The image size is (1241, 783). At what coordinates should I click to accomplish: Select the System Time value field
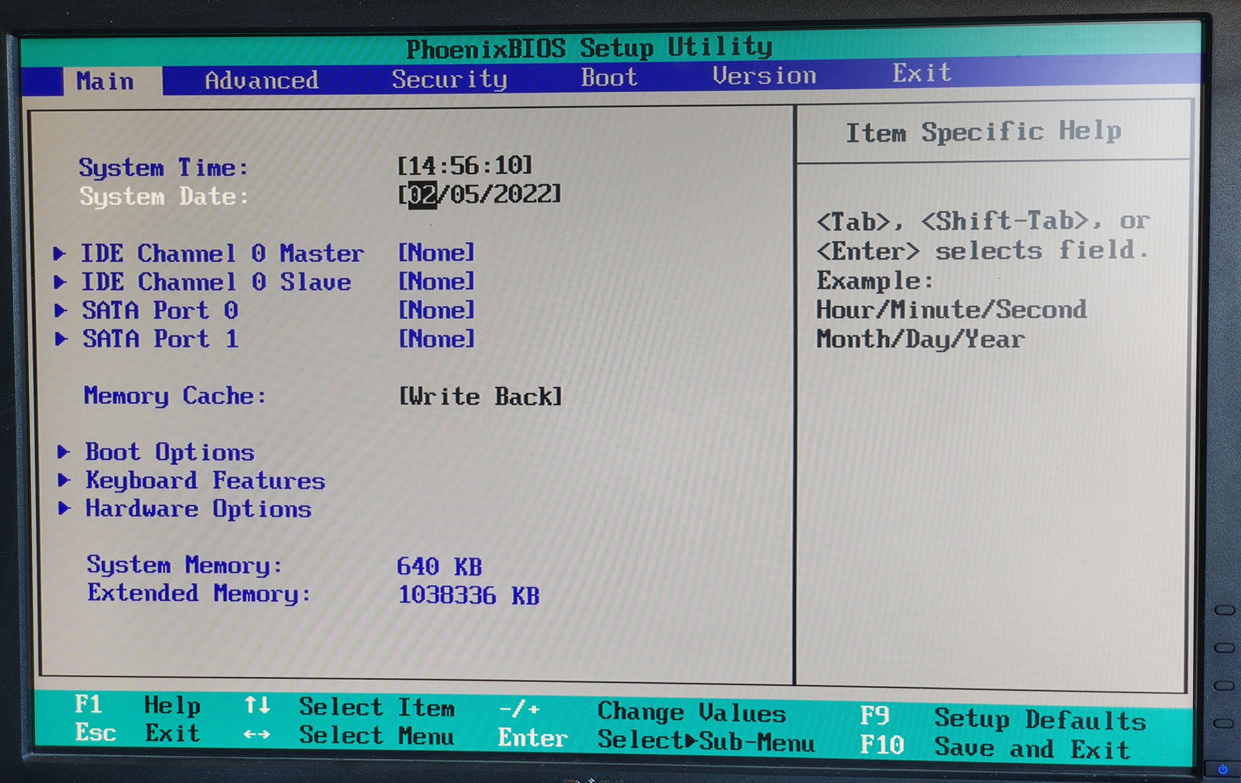click(465, 166)
